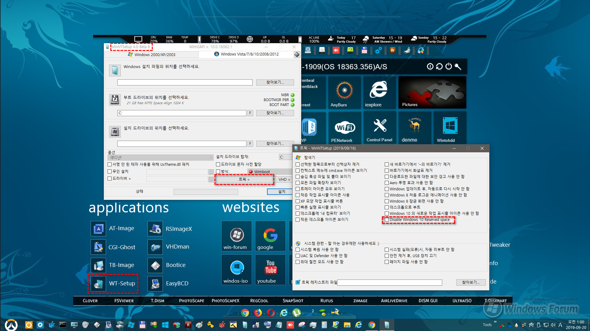Open DISM GUI in bottom menu bar

tap(428, 301)
